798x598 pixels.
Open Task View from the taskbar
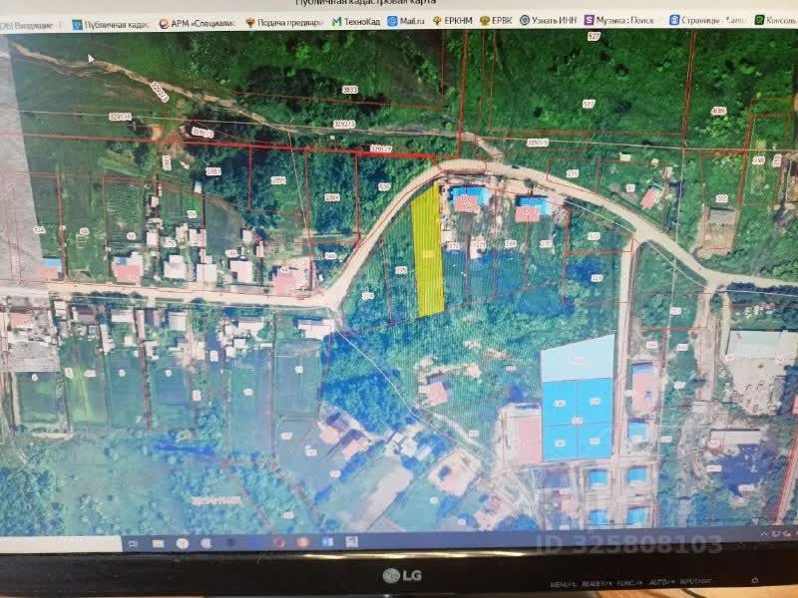pyautogui.click(x=134, y=544)
